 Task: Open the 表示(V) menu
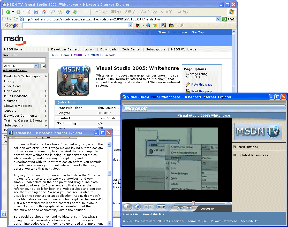click(x=130, y=12)
